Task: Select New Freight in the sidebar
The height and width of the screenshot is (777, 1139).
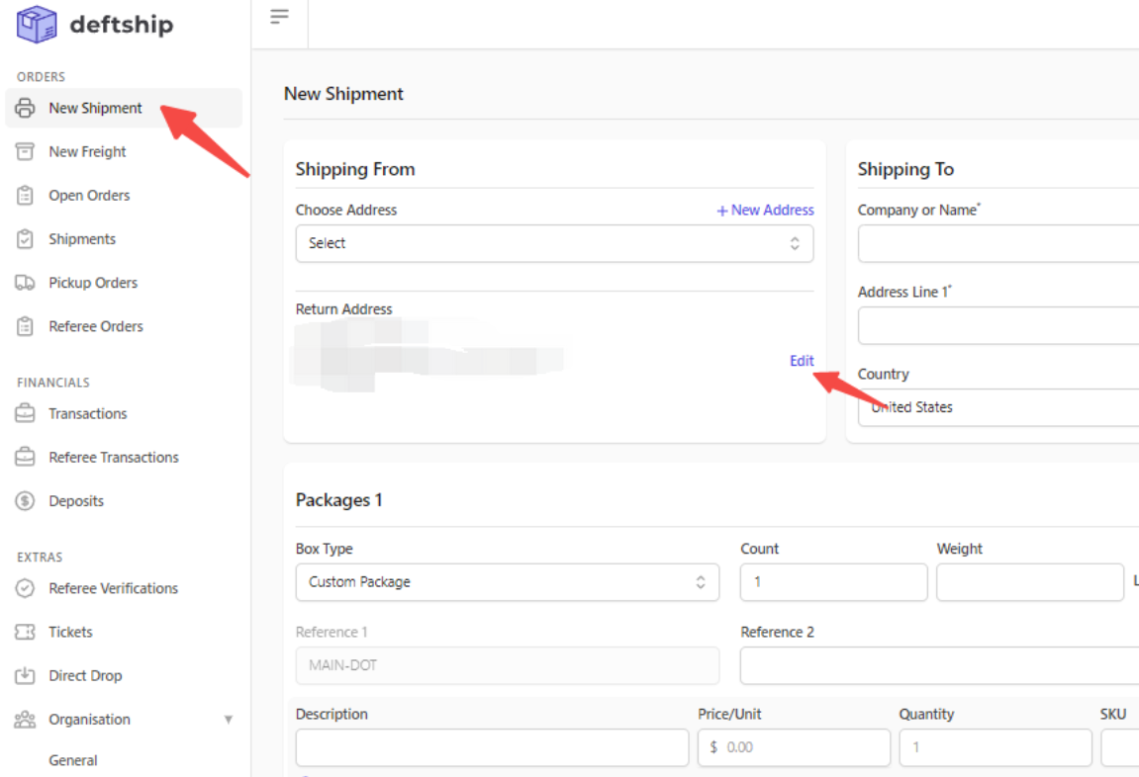Action: [x=87, y=151]
